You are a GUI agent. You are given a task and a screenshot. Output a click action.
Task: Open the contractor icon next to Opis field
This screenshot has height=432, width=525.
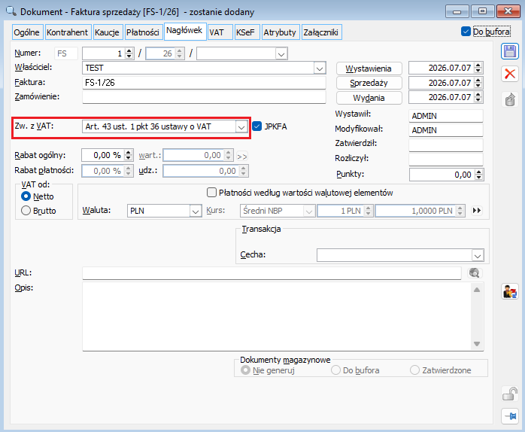click(510, 291)
